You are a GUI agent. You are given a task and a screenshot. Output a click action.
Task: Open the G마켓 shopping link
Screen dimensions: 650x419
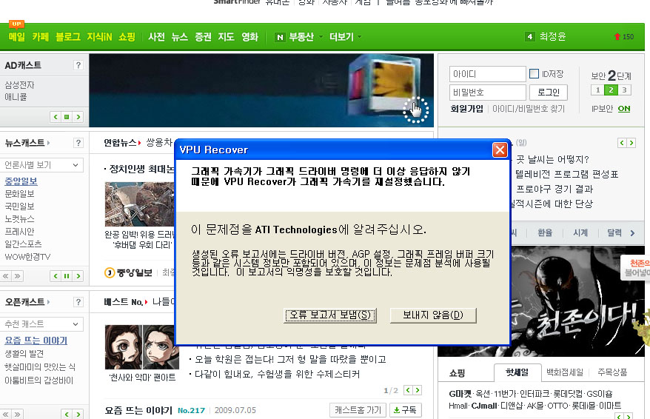click(x=460, y=394)
